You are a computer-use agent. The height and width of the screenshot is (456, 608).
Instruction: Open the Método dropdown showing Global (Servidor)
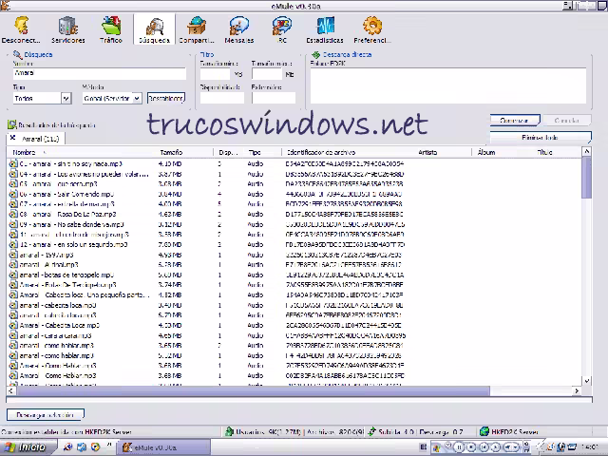click(x=137, y=99)
